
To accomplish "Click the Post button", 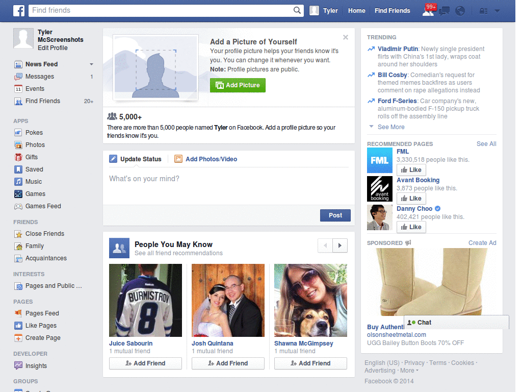I will 335,215.
